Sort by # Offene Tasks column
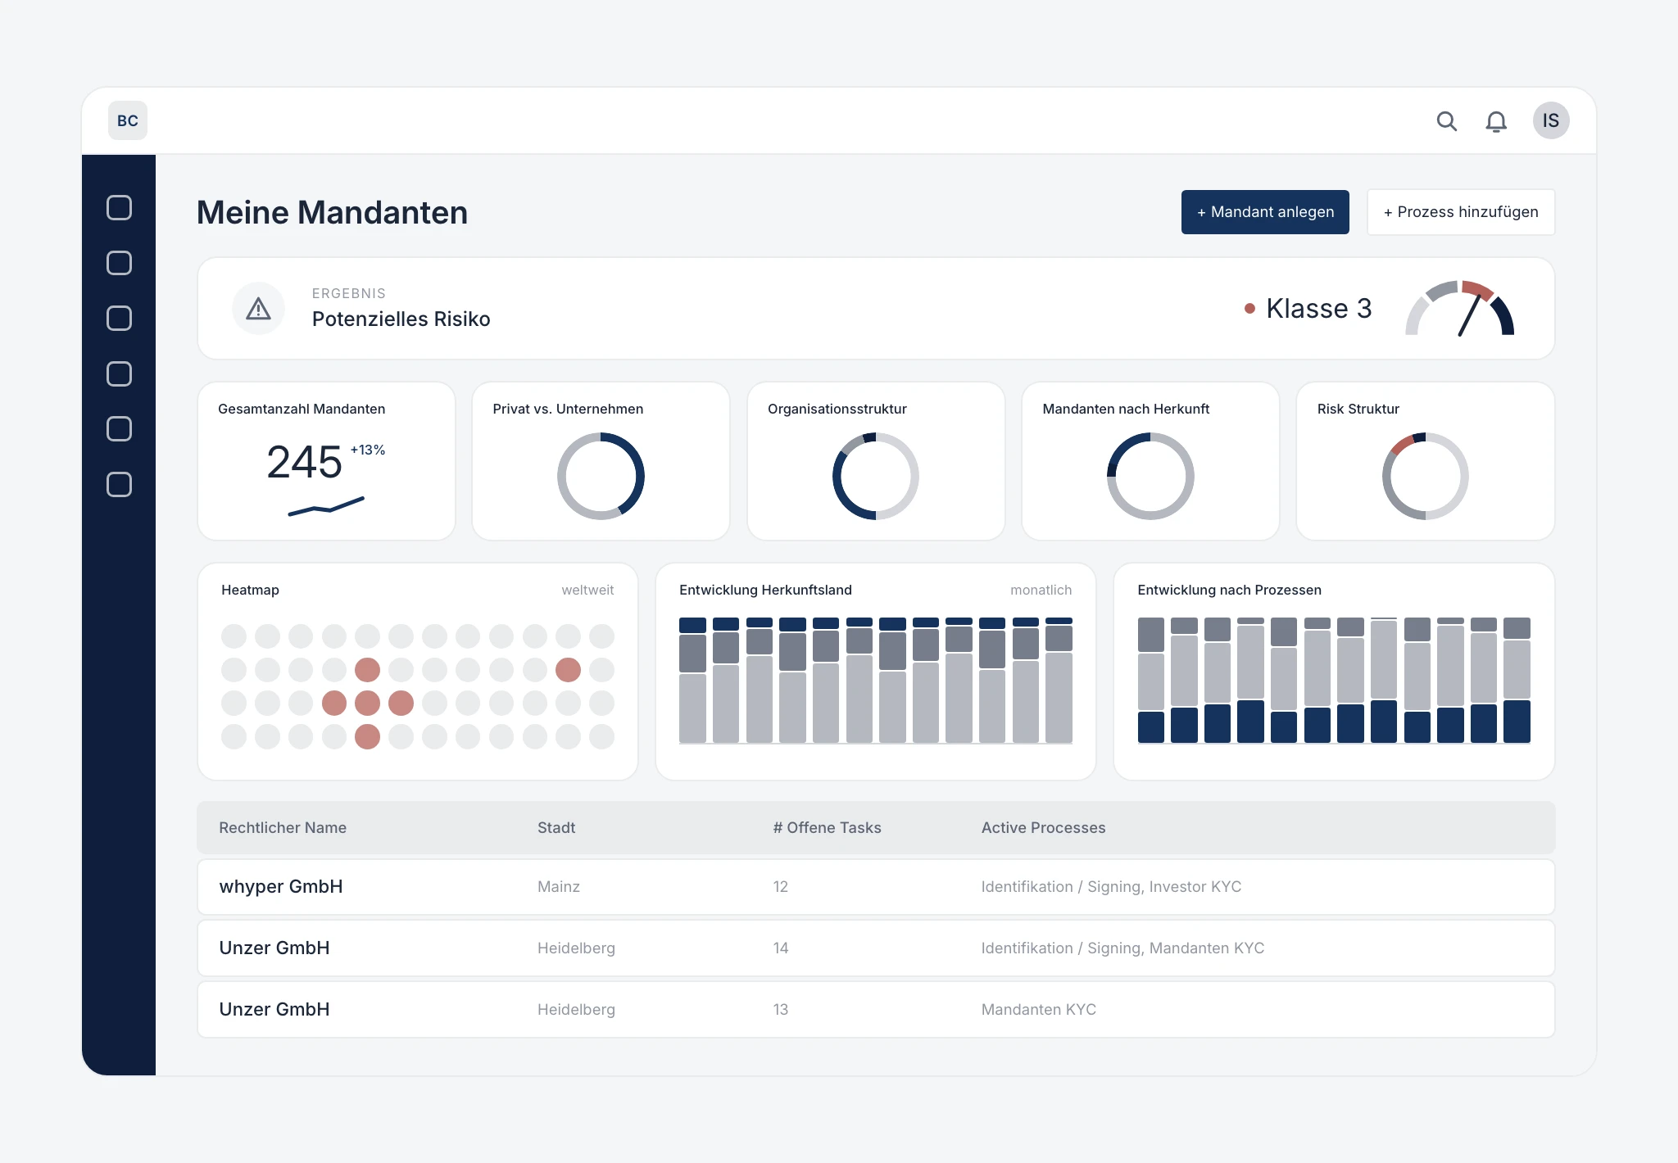This screenshot has height=1163, width=1678. pos(827,827)
